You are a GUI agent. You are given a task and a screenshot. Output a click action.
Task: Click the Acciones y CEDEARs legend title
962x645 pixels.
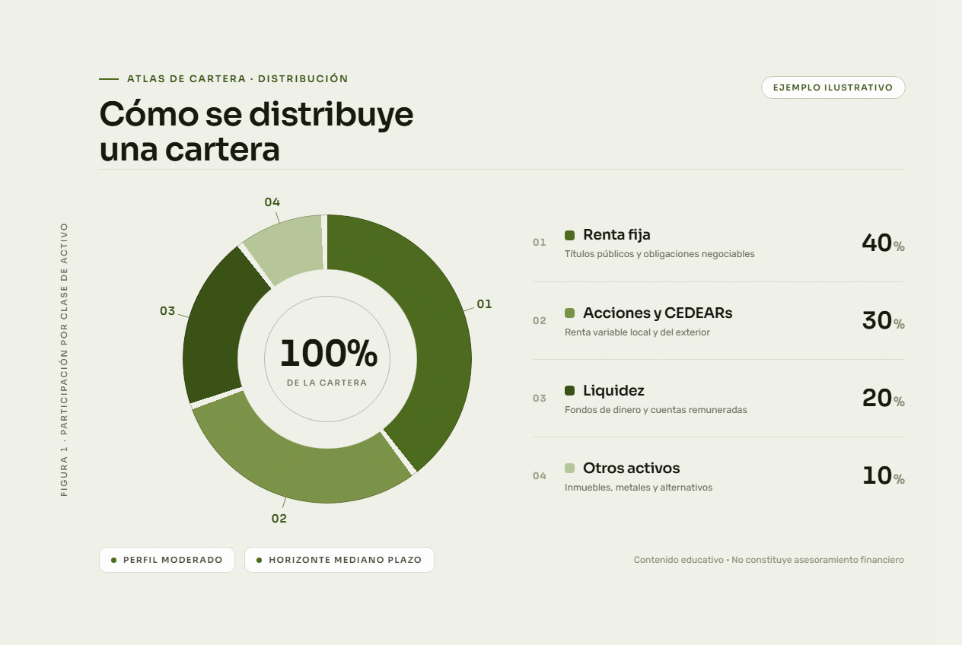(x=658, y=313)
